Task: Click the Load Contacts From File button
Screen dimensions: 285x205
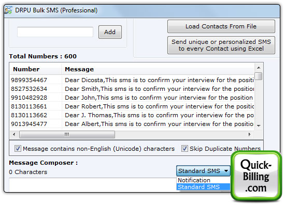Action: coord(221,26)
